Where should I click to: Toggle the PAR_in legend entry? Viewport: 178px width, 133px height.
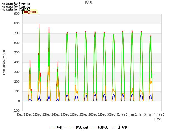[58, 127]
